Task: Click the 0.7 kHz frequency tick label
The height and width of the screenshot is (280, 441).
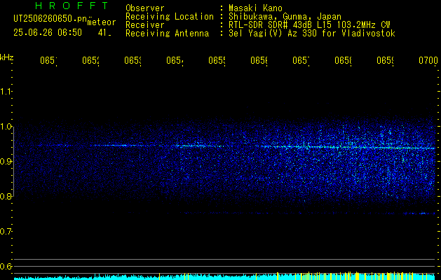Action: 6,231
